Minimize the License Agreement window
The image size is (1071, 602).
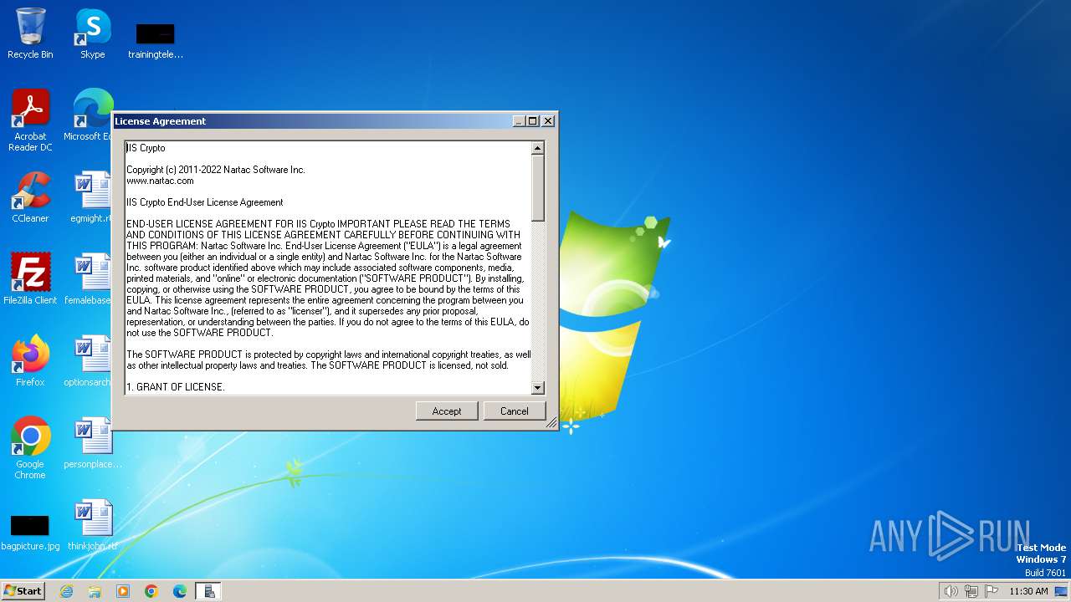click(519, 121)
